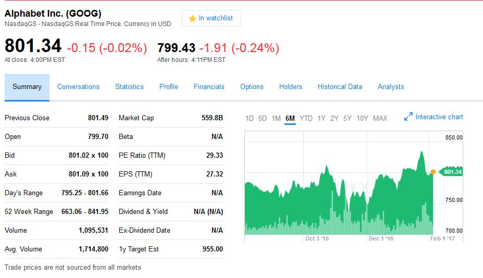Image resolution: width=483 pixels, height=278 pixels.
Task: Open the Conversations tab
Action: pos(78,87)
